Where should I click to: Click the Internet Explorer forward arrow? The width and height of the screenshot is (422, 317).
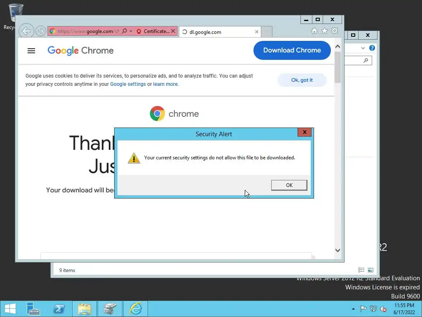tap(41, 31)
